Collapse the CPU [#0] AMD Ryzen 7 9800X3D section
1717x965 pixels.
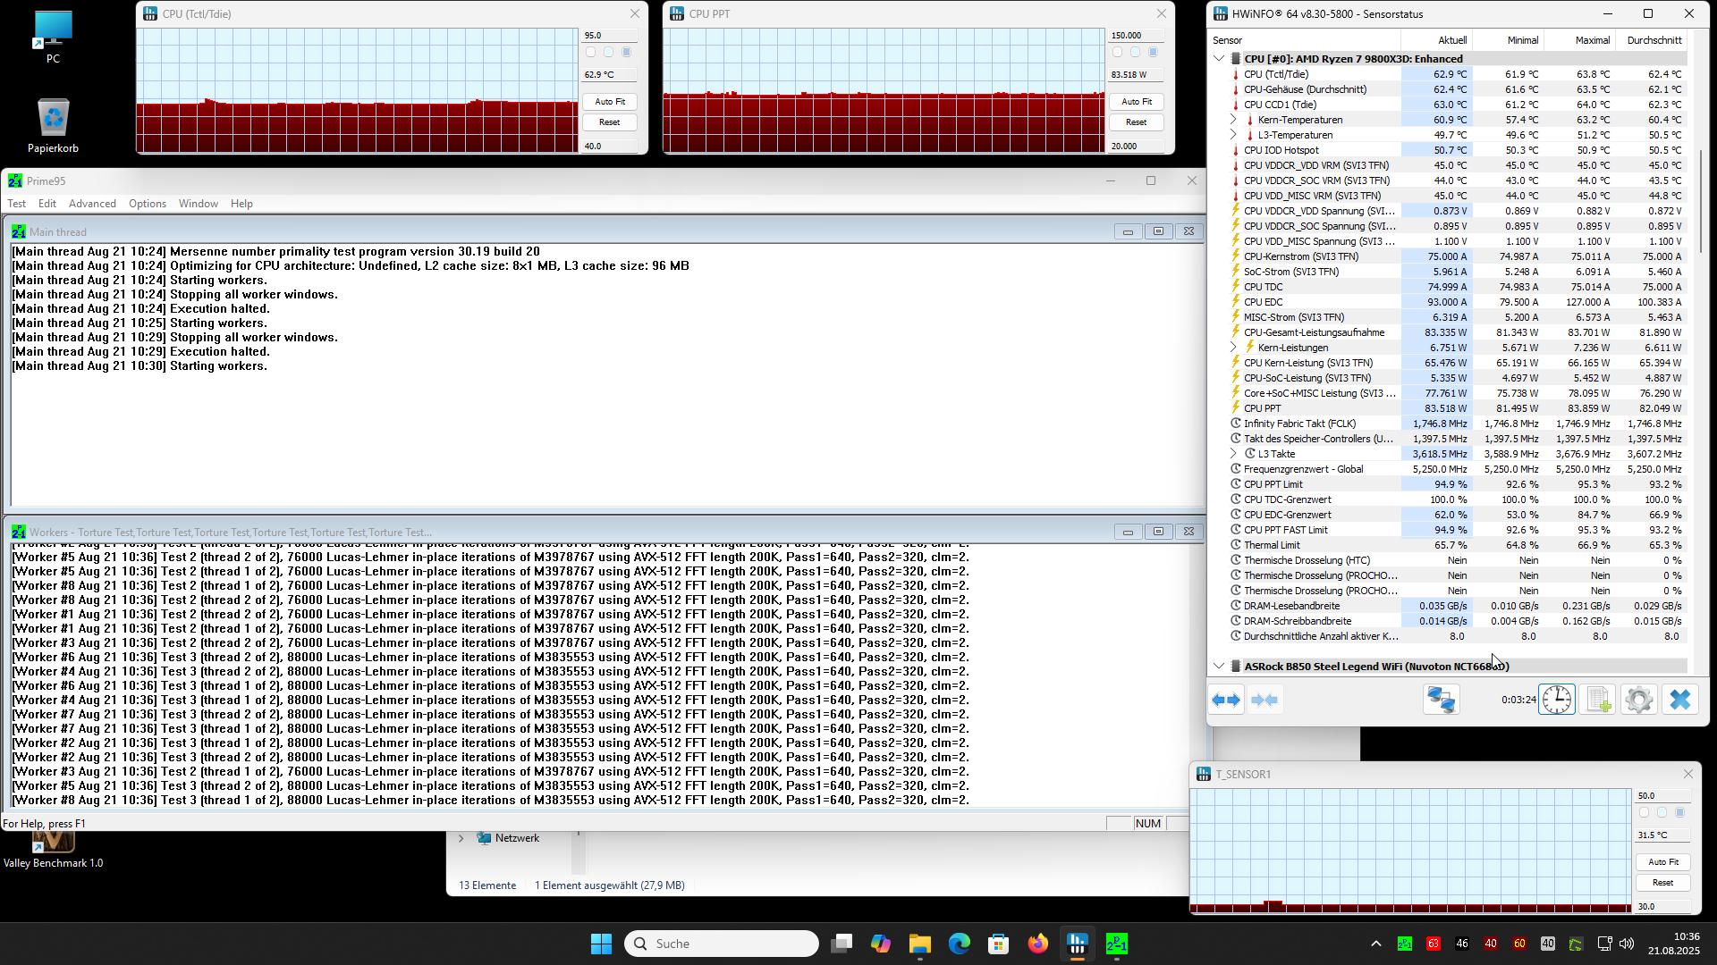[1218, 59]
